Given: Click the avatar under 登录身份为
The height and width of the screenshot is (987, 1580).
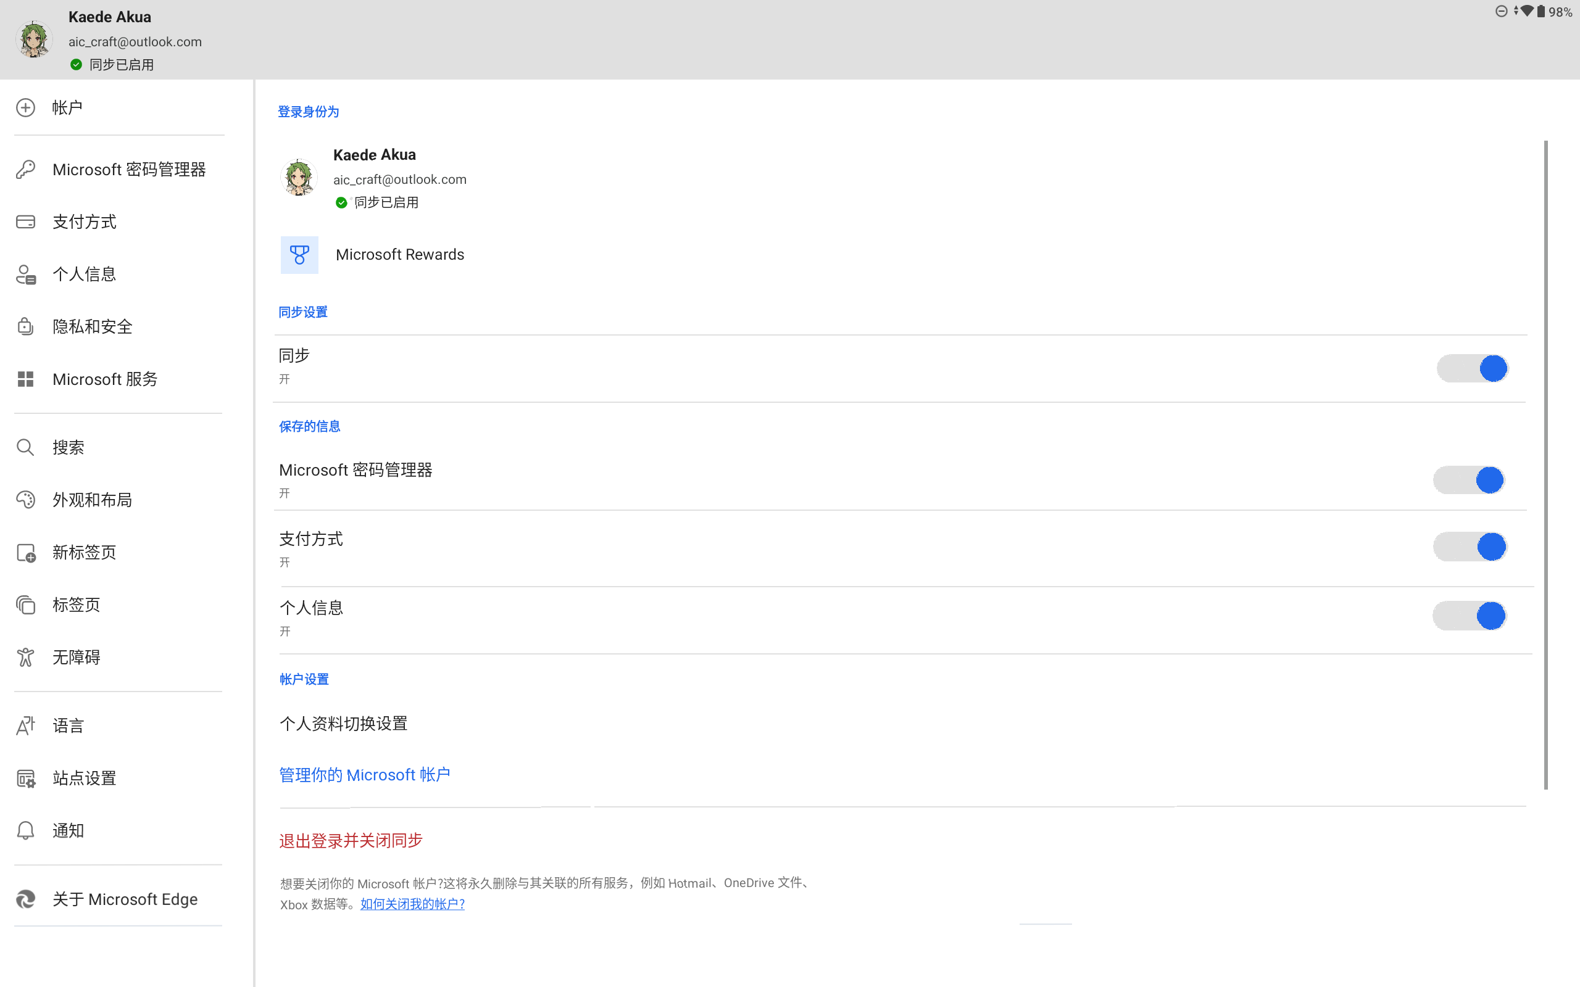Looking at the screenshot, I should (299, 177).
